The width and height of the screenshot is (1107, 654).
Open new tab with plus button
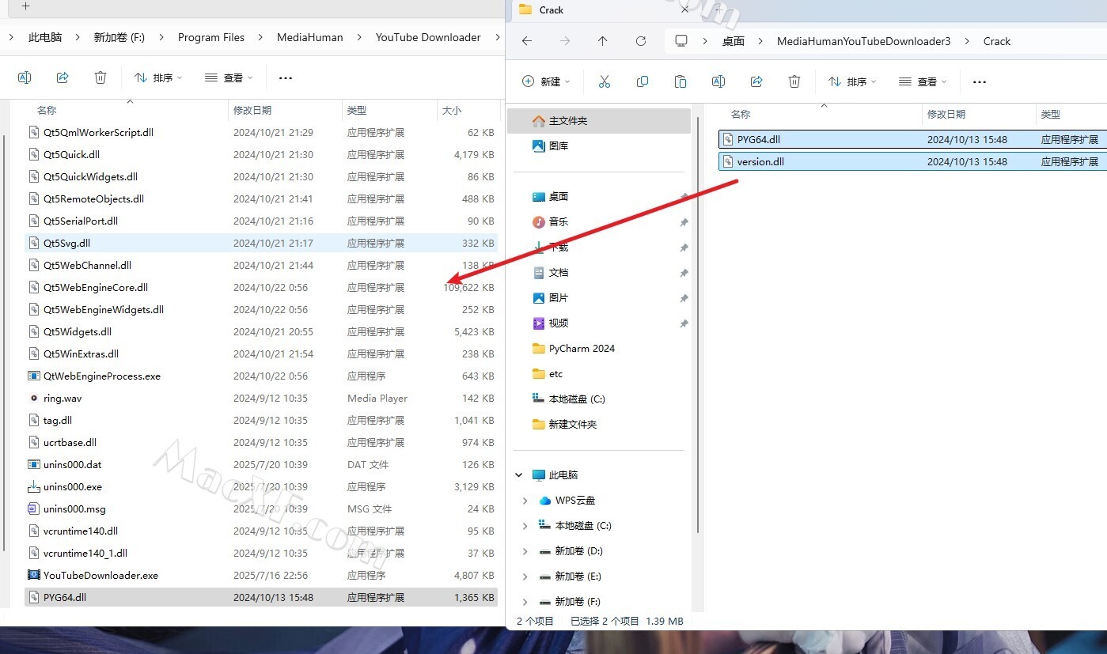(x=25, y=6)
